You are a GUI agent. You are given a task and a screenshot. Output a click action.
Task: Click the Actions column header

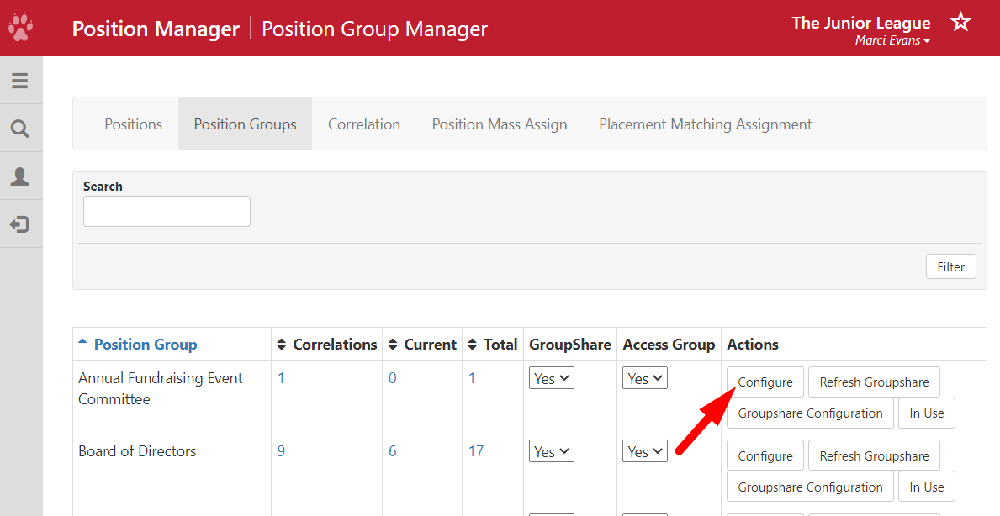[753, 345]
